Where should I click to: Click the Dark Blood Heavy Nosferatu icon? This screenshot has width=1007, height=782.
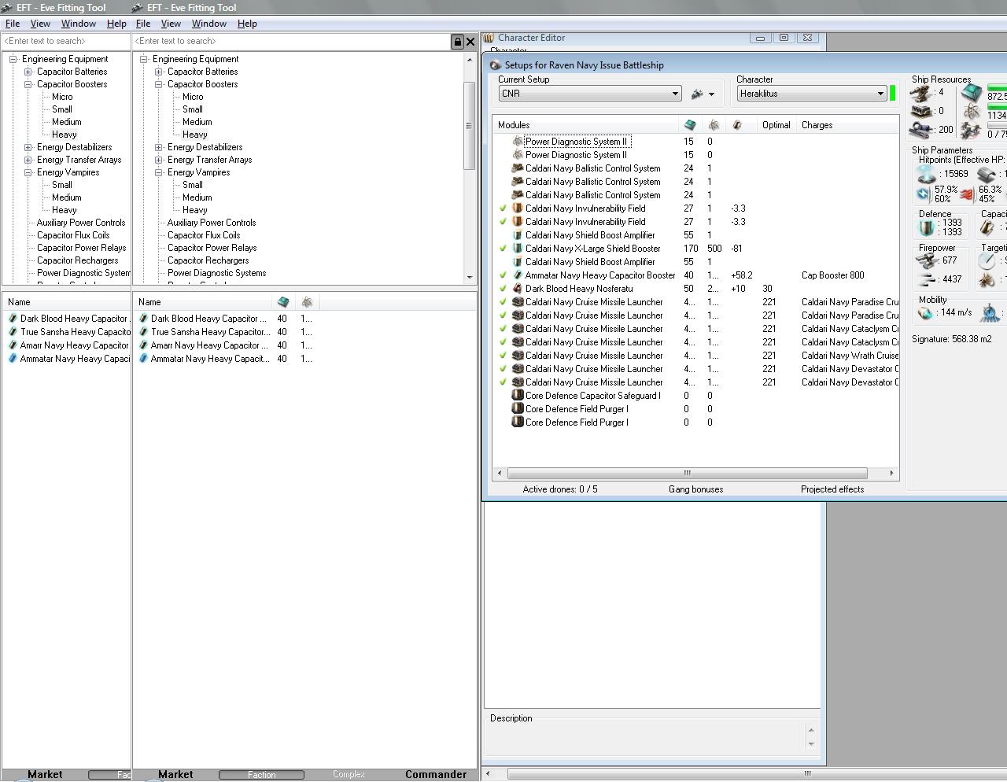[x=518, y=289]
